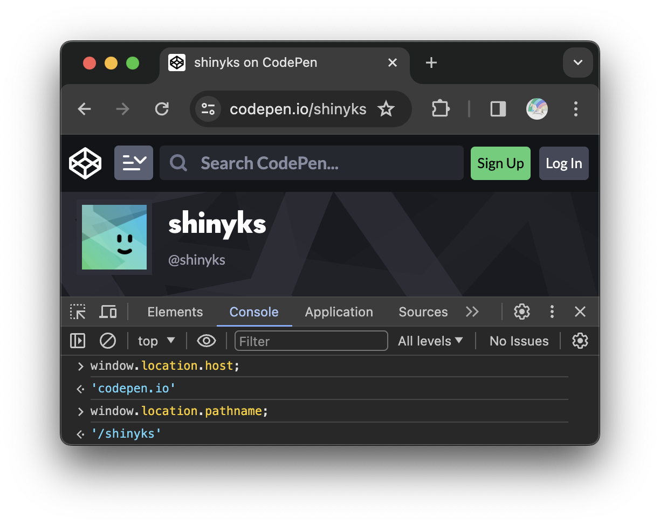
Task: Toggle the DevTools device toolbar icon
Action: (x=108, y=312)
